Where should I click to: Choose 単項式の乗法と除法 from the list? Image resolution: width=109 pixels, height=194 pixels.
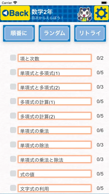[54, 159]
